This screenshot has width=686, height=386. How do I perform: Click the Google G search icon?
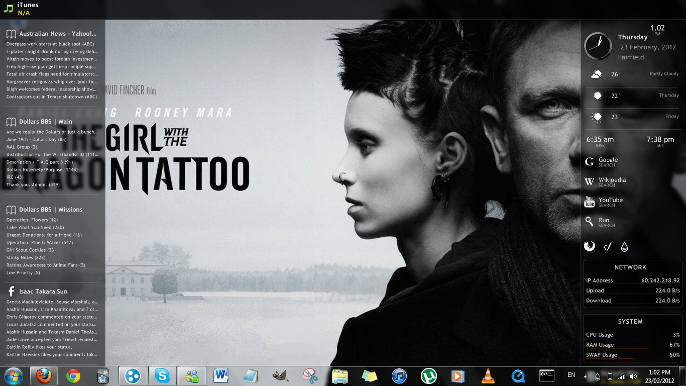(x=589, y=161)
